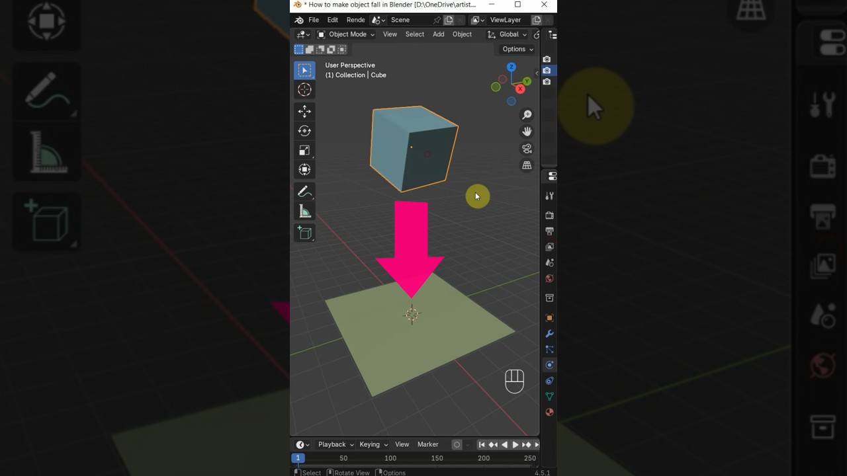Open the Physics properties tab

tap(549, 365)
